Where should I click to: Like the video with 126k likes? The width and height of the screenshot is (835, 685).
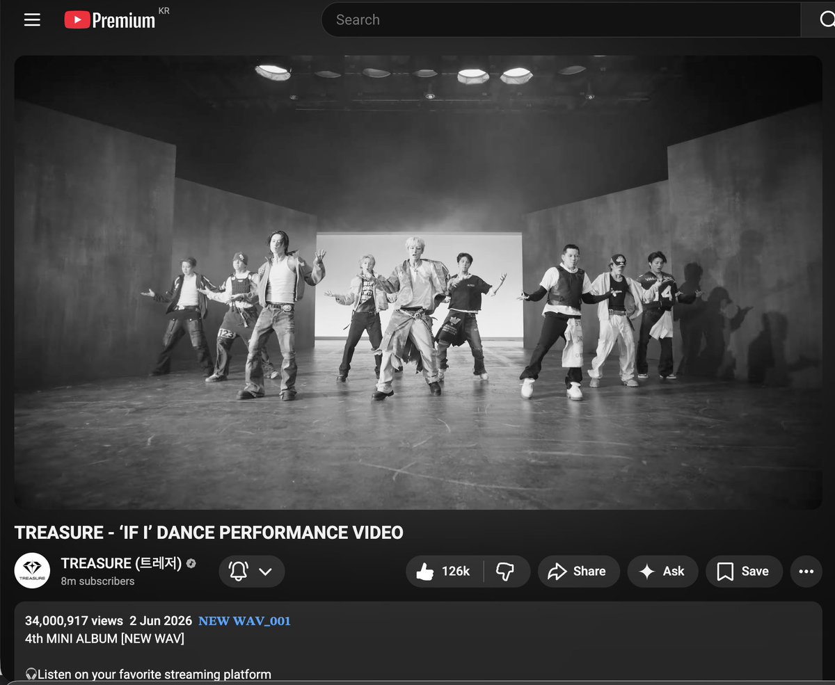click(x=444, y=571)
